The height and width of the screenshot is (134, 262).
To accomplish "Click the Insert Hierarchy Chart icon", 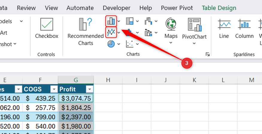I will pos(130,21).
